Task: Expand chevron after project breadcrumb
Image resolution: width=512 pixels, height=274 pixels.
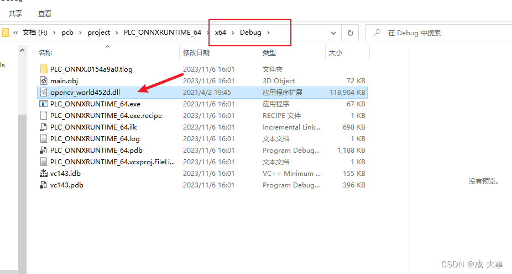Action: 117,33
